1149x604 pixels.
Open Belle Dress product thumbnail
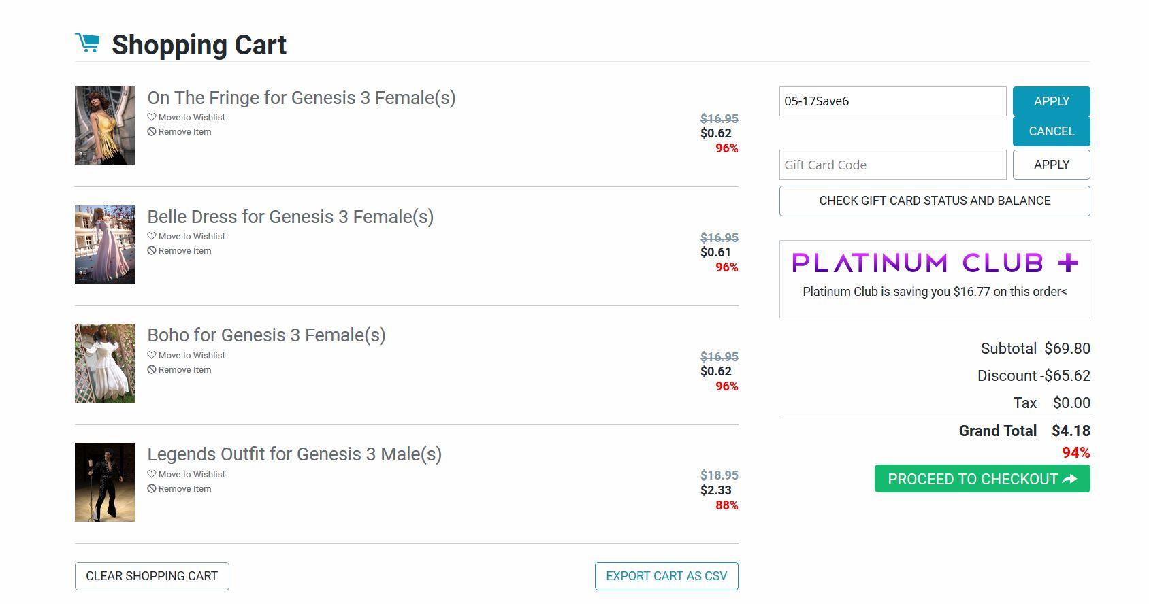[105, 244]
